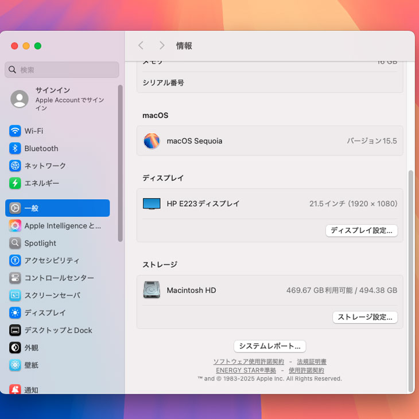Open the Bluetooth settings pane
This screenshot has height=419, width=419.
coord(57,148)
